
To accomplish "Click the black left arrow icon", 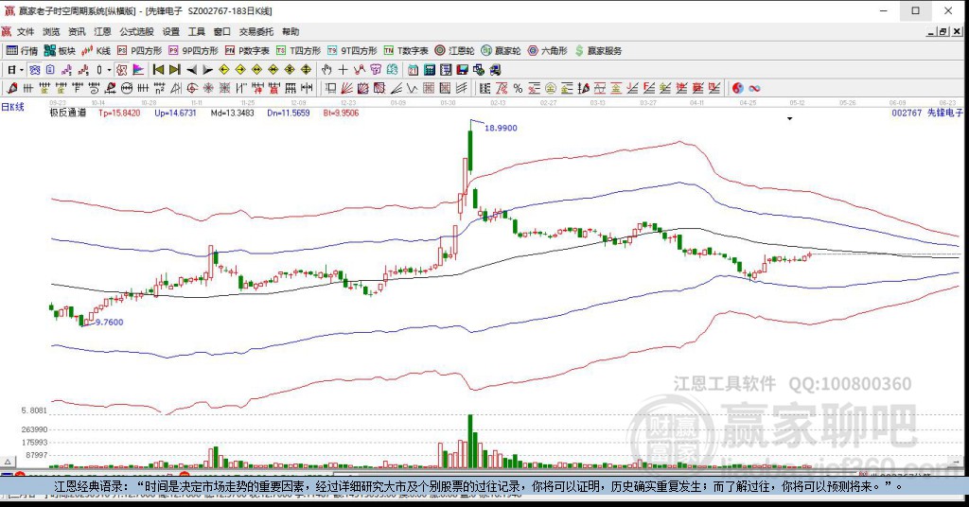I will click(x=191, y=70).
